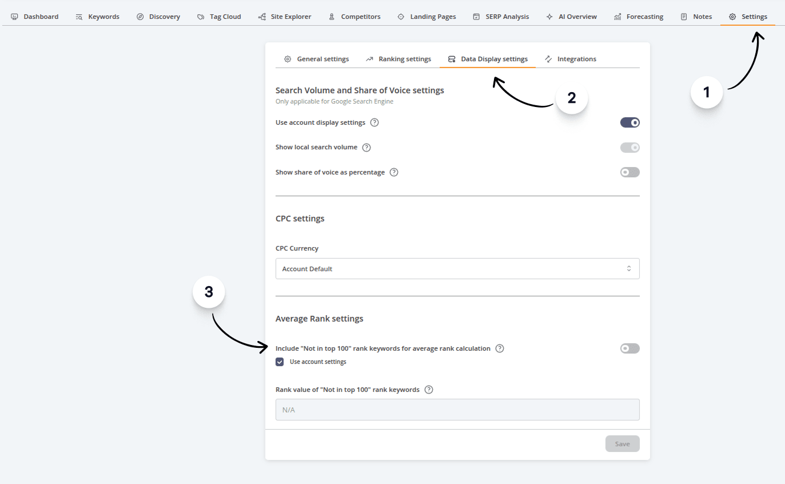The height and width of the screenshot is (484, 785).
Task: Open the Ranking settings sub-tab
Action: pyautogui.click(x=399, y=59)
